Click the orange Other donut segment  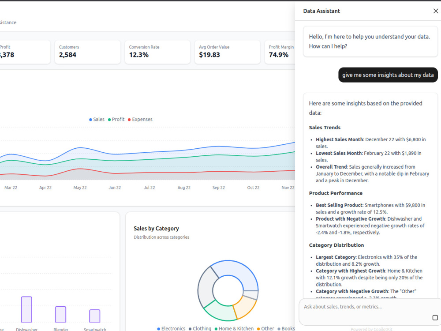(x=244, y=307)
